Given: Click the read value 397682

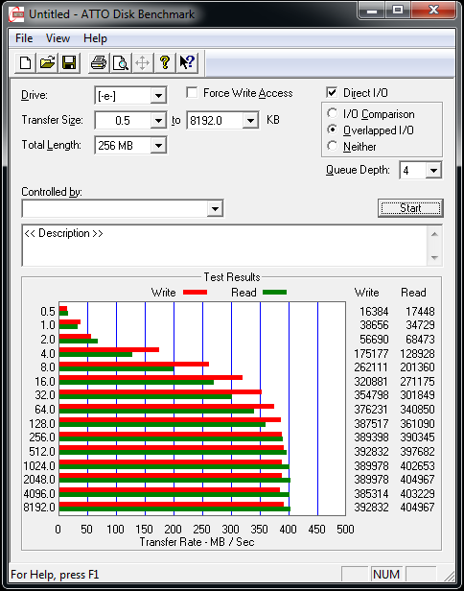Looking at the screenshot, I should click(417, 452).
